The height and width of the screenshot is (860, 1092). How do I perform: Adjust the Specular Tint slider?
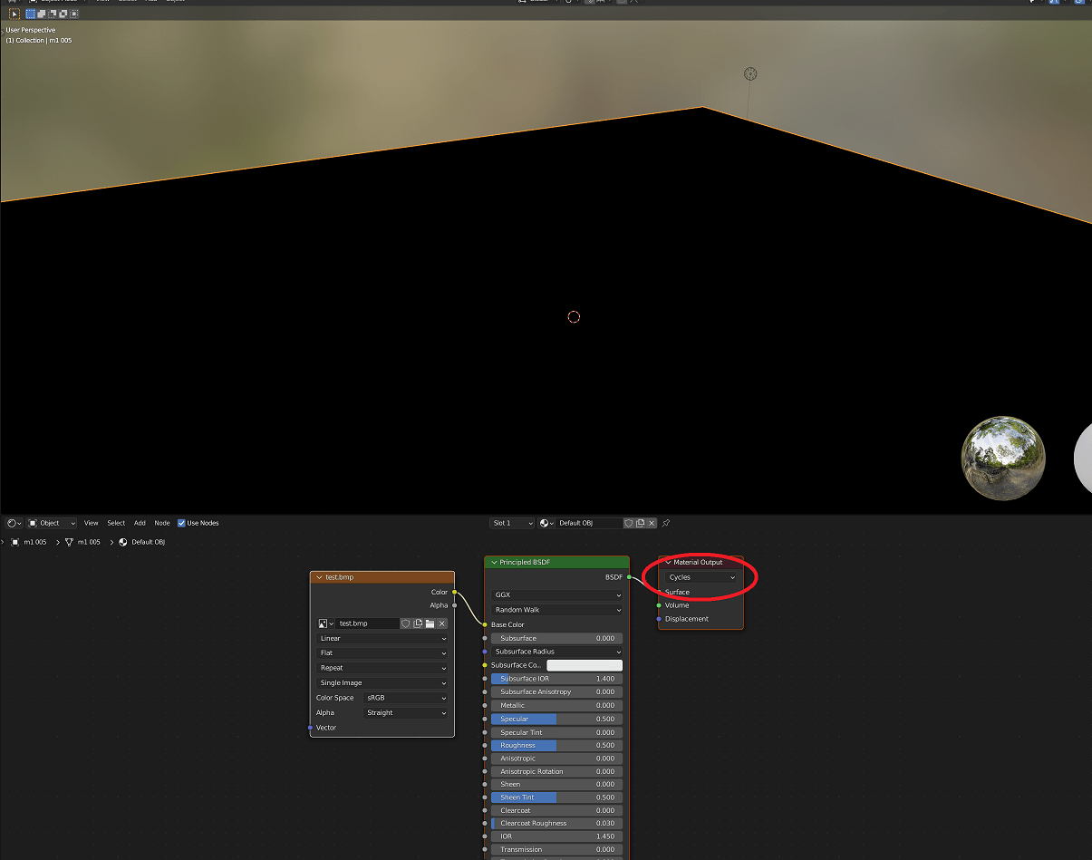pos(557,732)
